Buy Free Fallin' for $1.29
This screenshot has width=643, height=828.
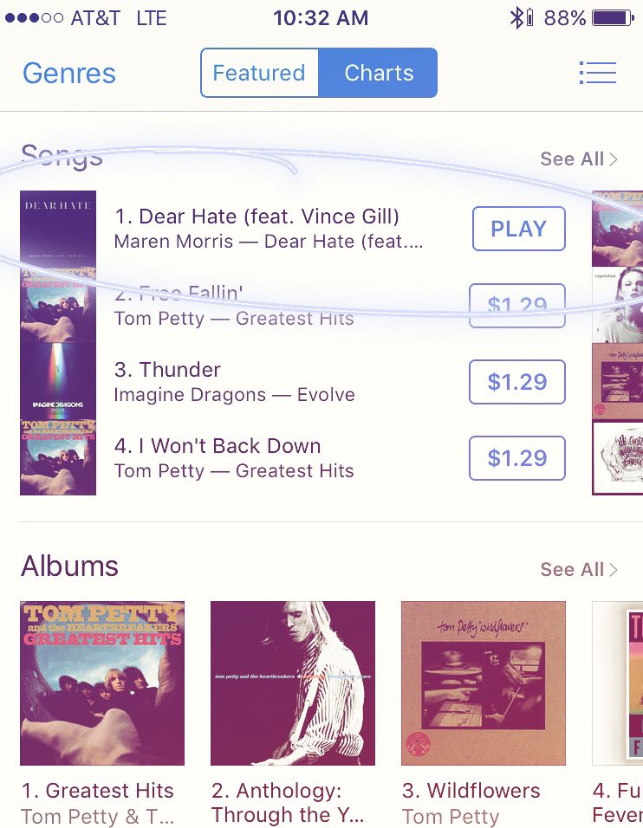pos(517,305)
